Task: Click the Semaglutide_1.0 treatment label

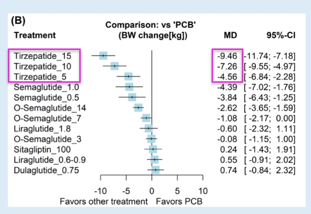Action: [x=43, y=87]
